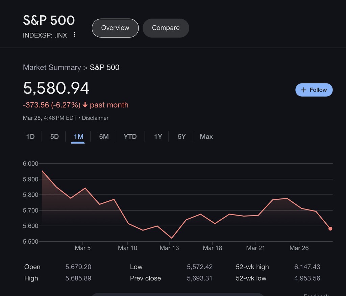Click the chart endpoint dot
Viewport: 346px width, 296px height.
click(330, 229)
